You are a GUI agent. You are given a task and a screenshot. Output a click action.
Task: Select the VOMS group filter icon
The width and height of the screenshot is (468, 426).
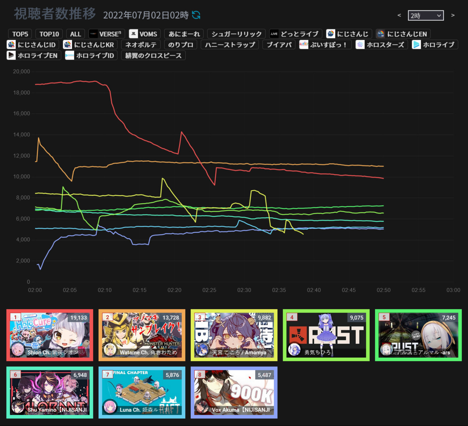point(133,34)
